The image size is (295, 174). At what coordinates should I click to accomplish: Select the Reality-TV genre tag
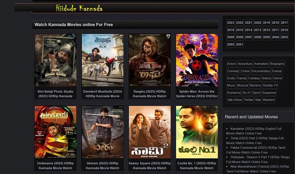270,85
